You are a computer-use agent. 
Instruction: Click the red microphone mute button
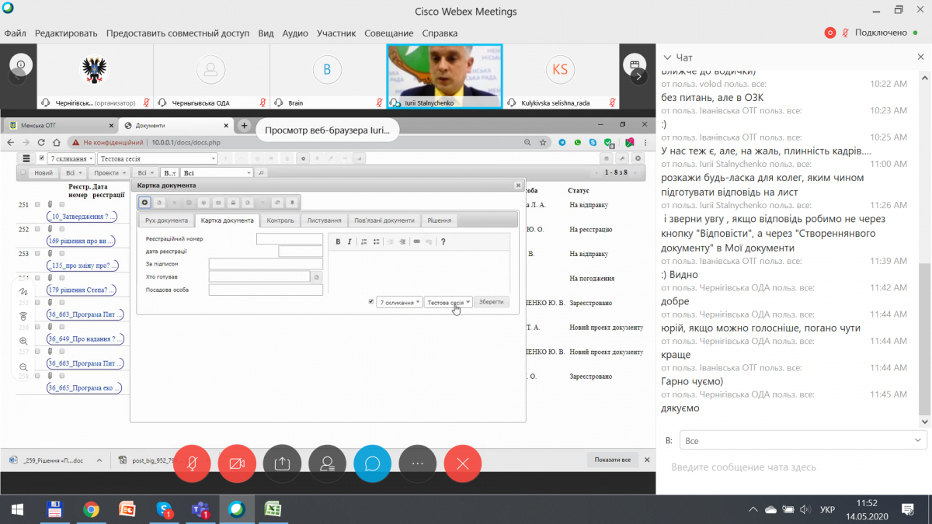coord(192,463)
